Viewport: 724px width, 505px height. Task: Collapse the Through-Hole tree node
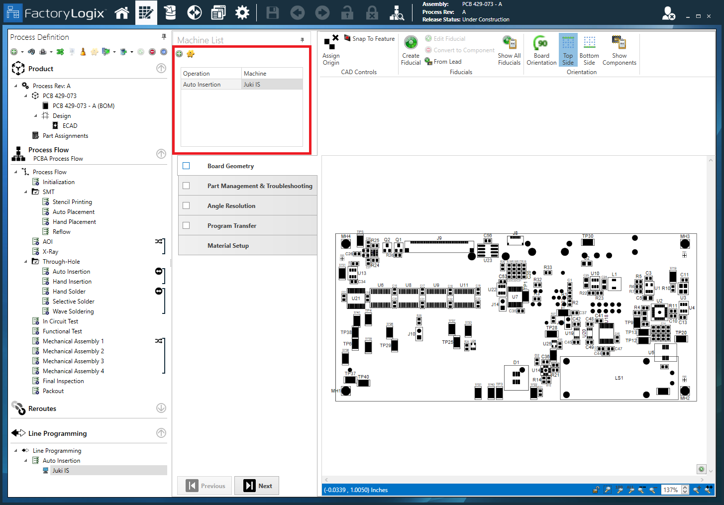[x=26, y=261]
